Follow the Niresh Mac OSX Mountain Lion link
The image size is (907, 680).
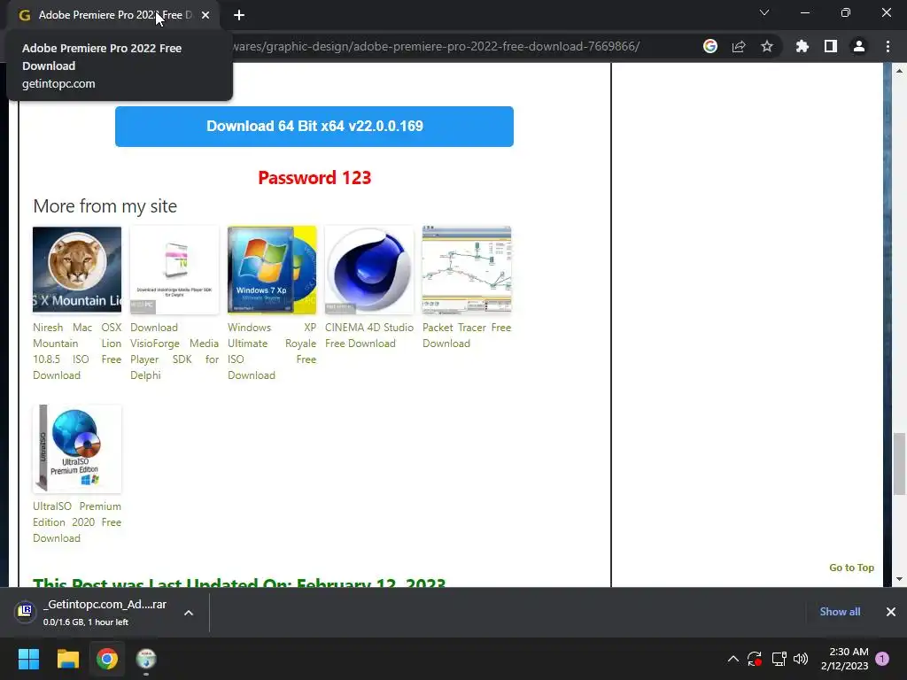77,351
